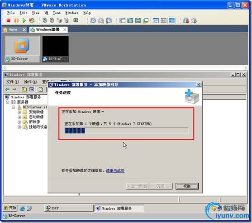Click the Appliance view toolbar icon
Screen dimensions: 252x223
point(164,20)
